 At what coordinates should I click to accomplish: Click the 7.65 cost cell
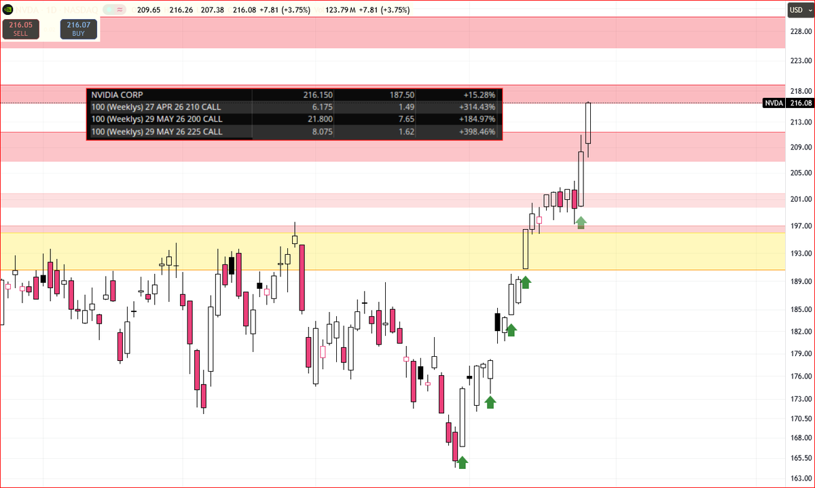[x=406, y=120]
